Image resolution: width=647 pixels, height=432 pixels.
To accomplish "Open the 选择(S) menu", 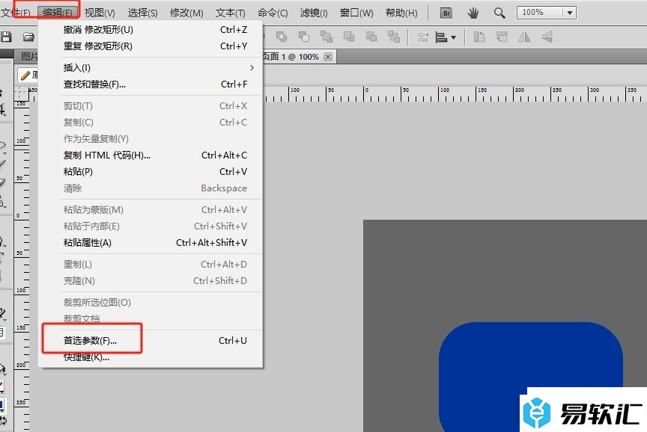I will pos(142,13).
